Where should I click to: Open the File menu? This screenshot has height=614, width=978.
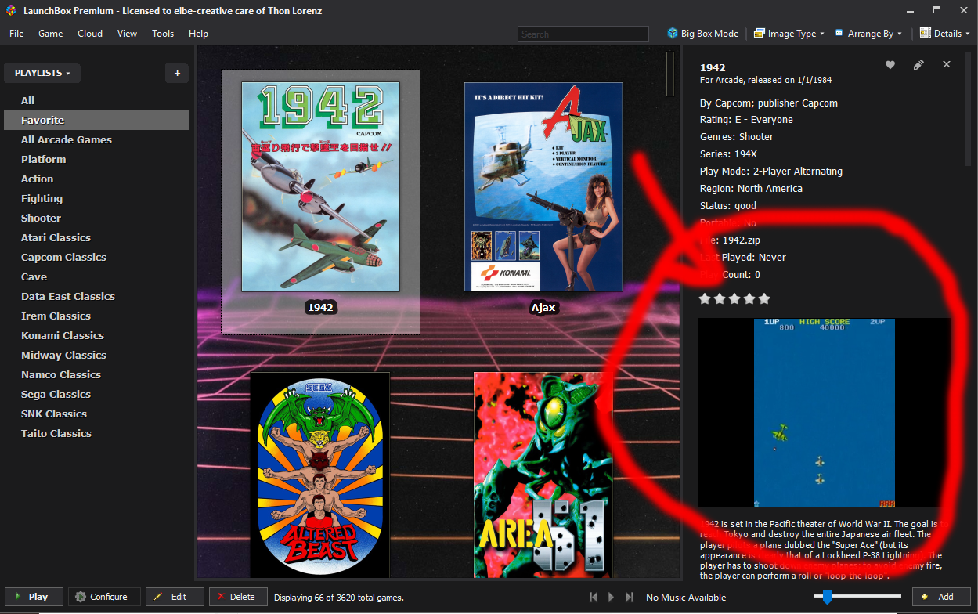(16, 34)
